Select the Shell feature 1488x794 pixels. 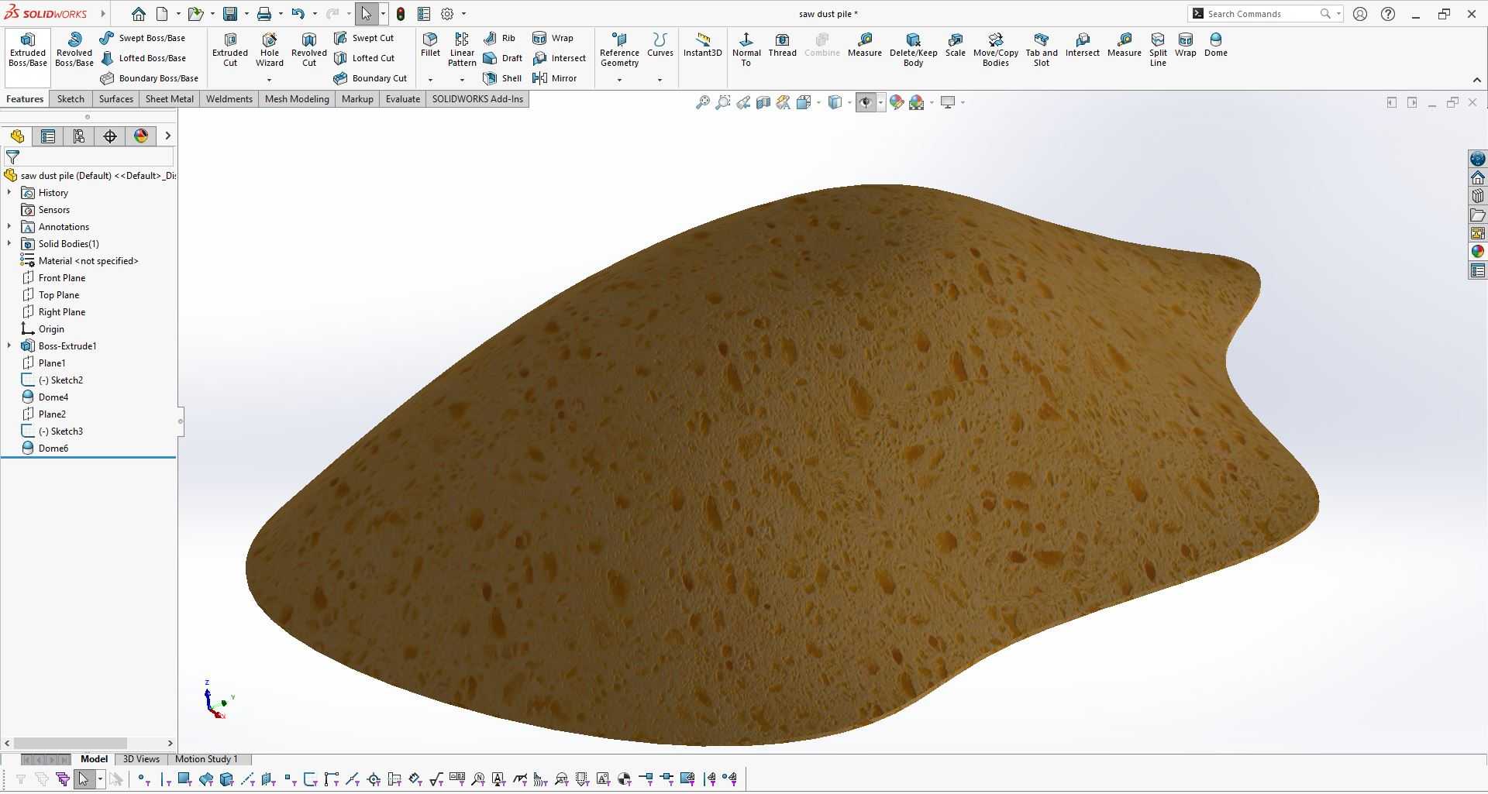pos(502,78)
